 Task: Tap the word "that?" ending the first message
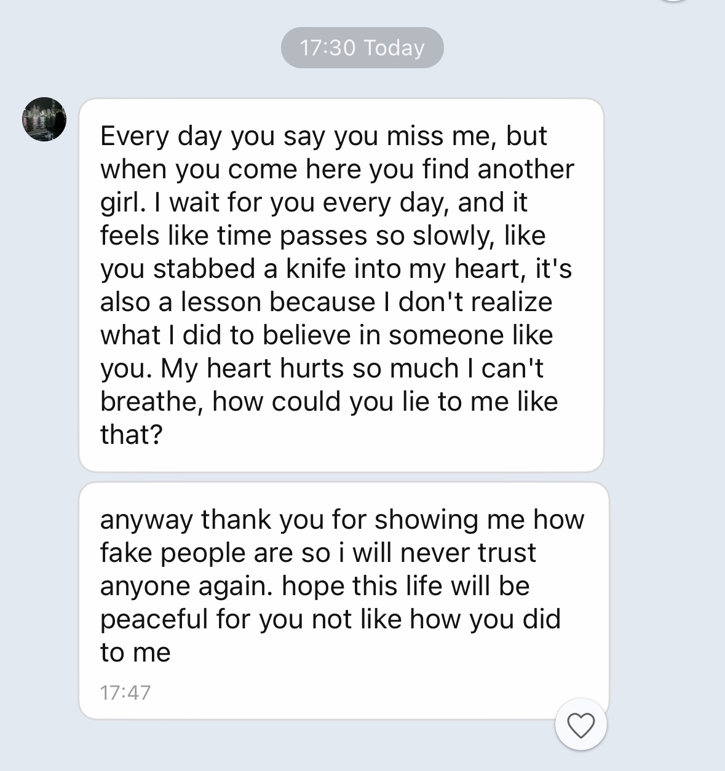point(131,435)
